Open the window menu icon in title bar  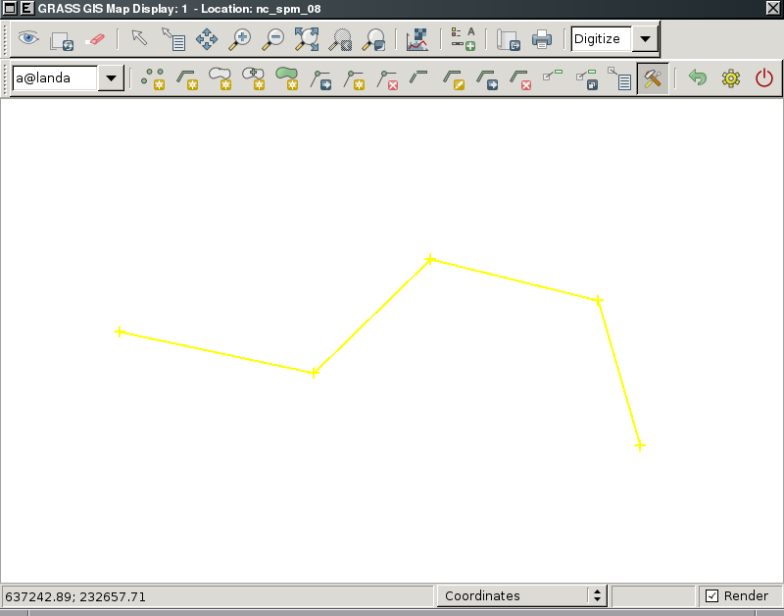pos(10,8)
